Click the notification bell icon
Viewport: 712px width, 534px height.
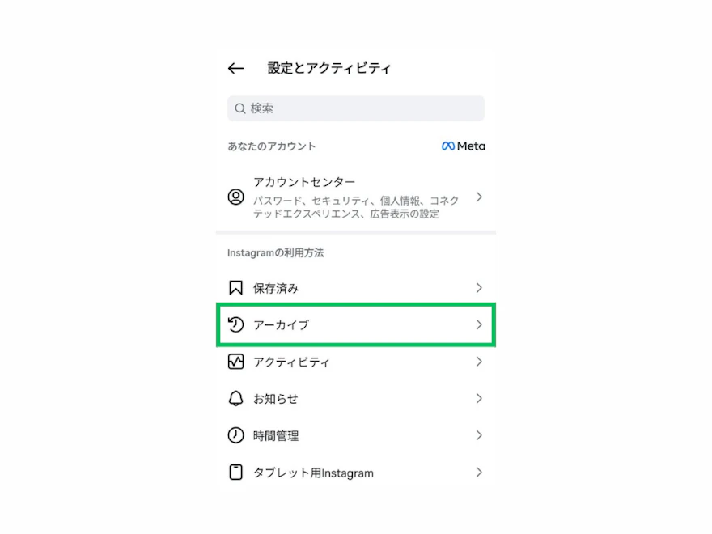tap(235, 399)
